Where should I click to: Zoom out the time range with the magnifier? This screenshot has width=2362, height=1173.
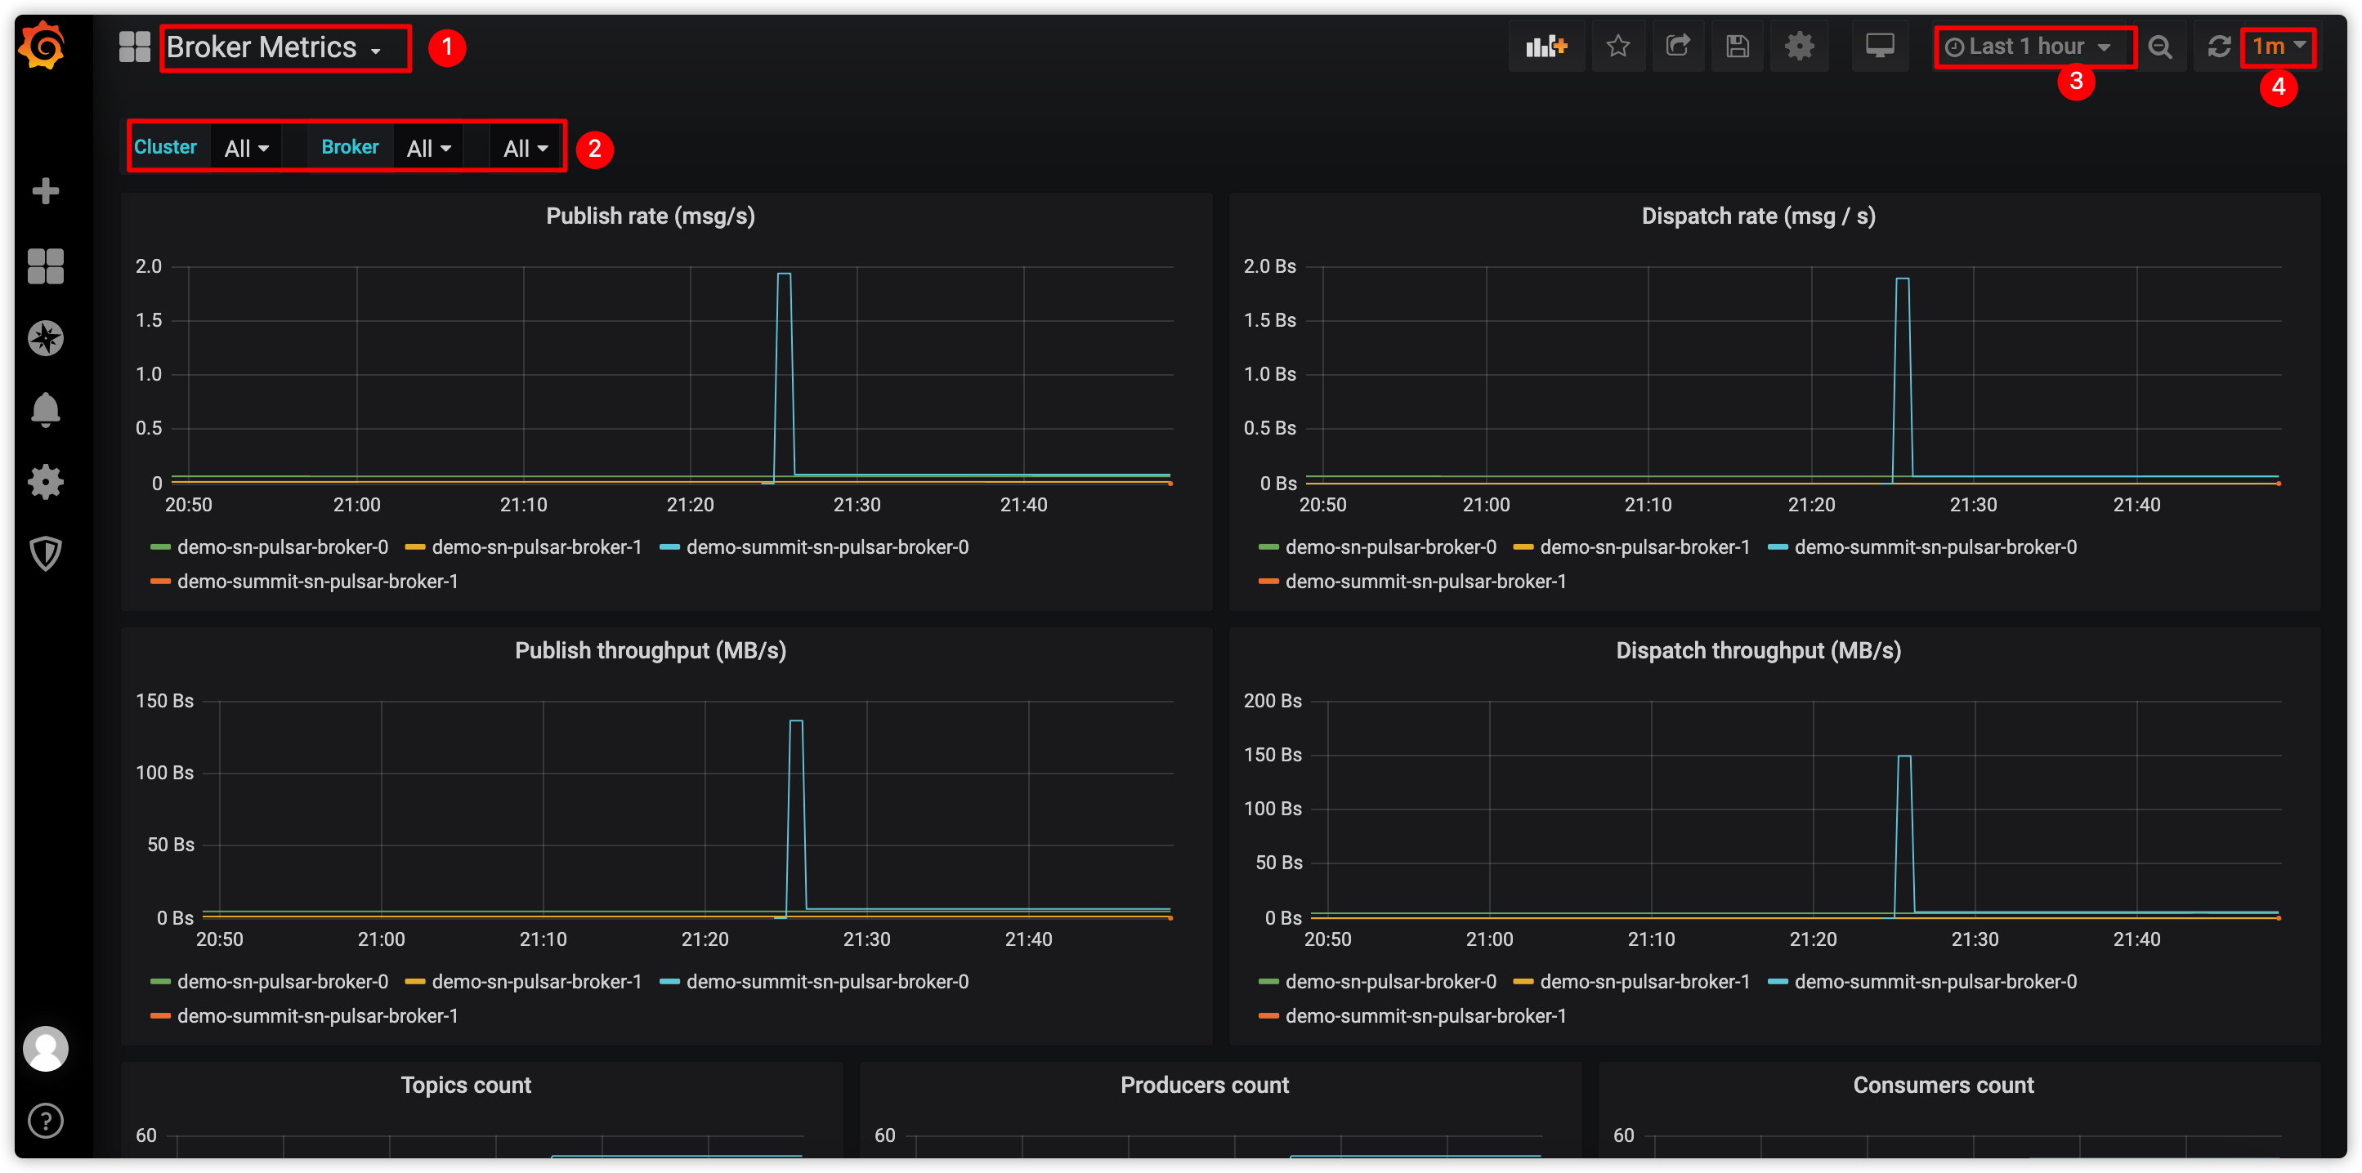pyautogui.click(x=2160, y=46)
